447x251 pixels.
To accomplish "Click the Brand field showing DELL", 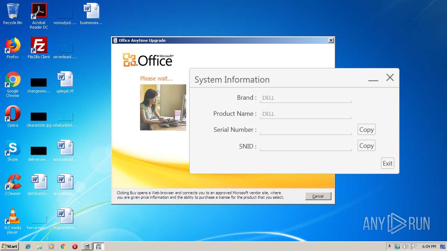I will point(306,98).
